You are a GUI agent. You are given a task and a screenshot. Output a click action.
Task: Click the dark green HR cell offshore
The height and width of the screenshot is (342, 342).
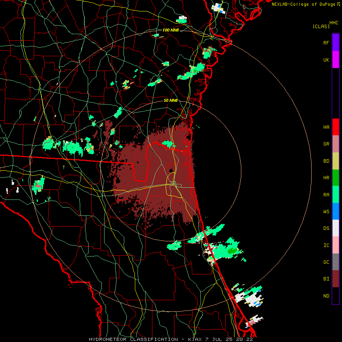[x=232, y=251]
